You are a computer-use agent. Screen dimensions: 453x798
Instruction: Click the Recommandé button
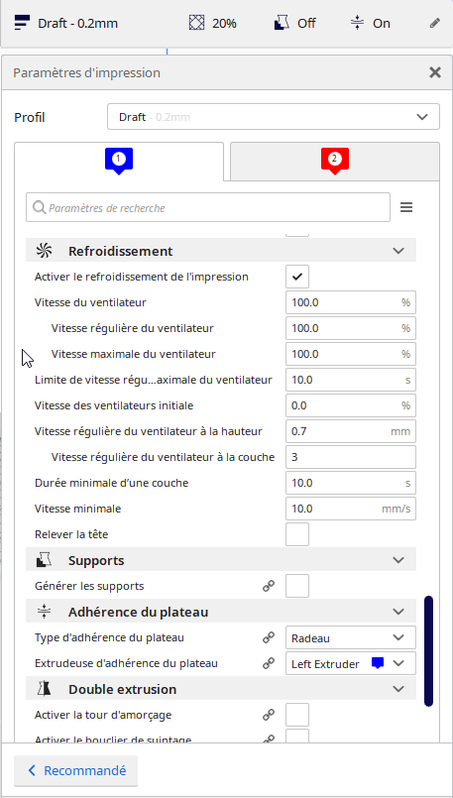coord(76,770)
